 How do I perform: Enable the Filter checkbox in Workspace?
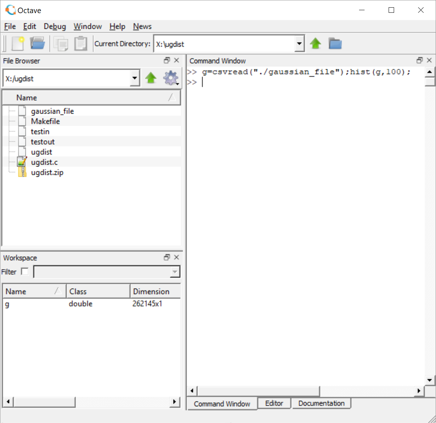point(24,271)
